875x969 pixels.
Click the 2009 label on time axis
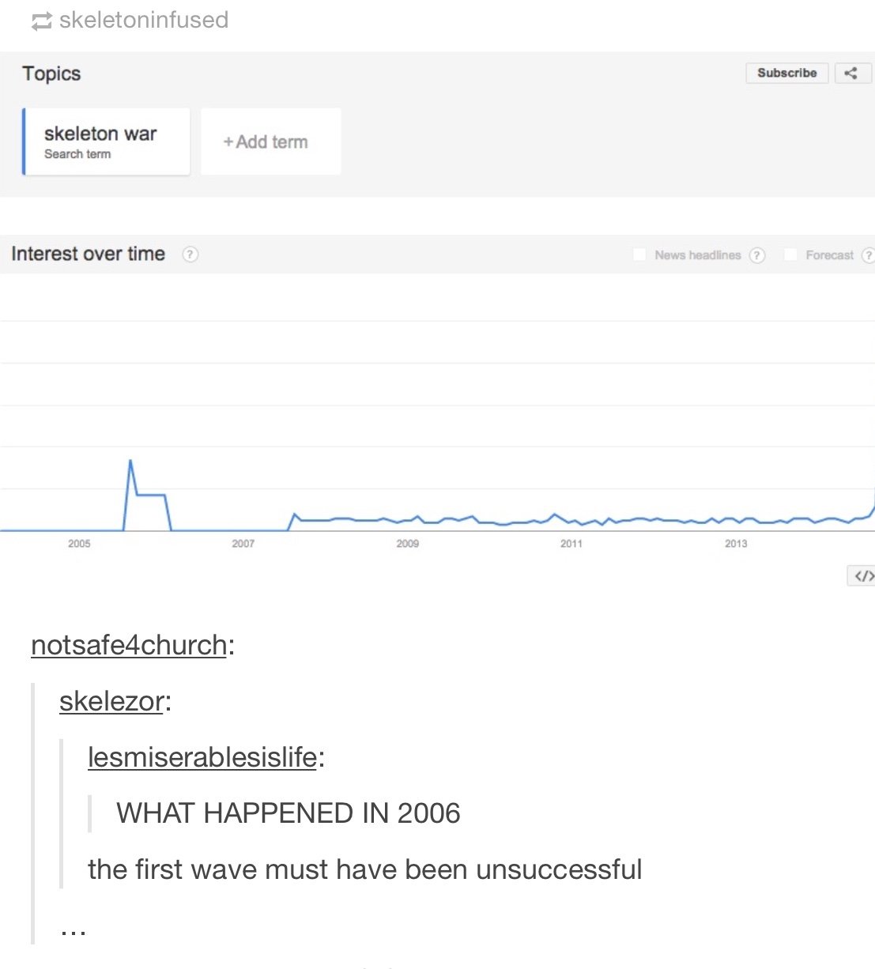pyautogui.click(x=407, y=544)
